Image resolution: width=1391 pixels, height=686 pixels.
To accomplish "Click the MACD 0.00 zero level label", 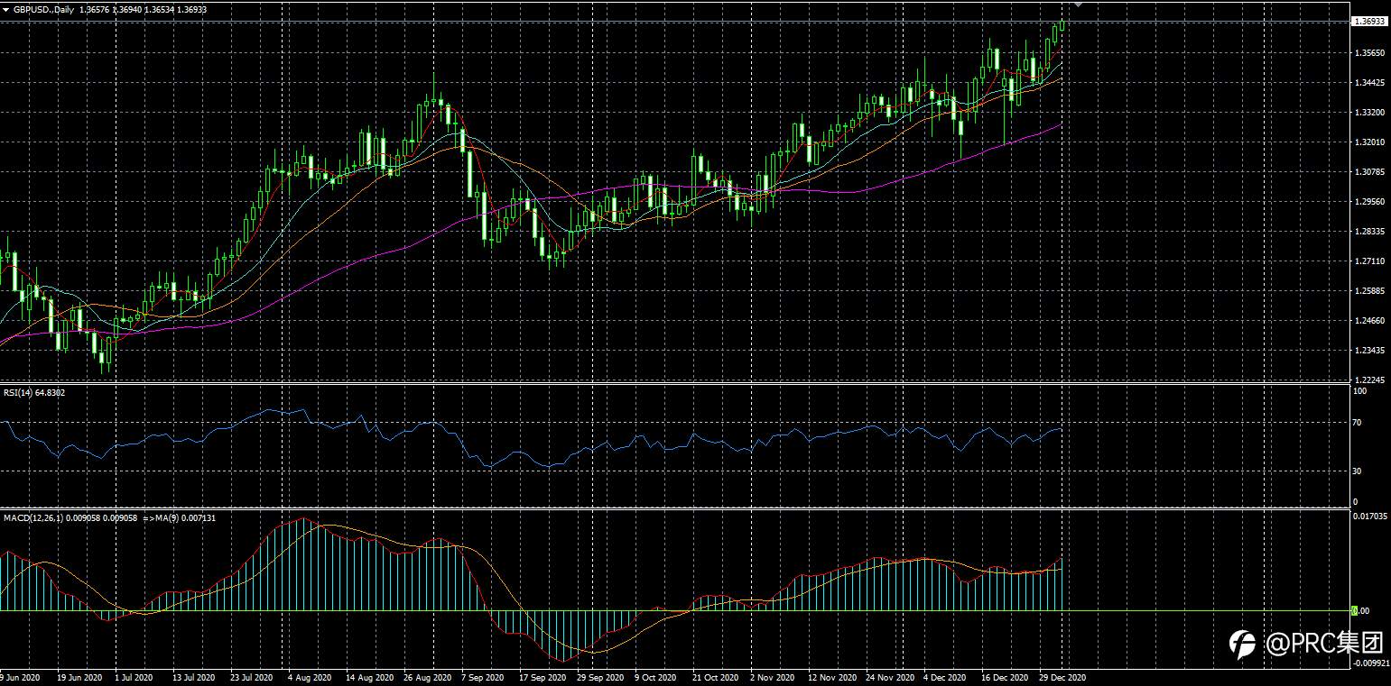I will coord(1362,611).
